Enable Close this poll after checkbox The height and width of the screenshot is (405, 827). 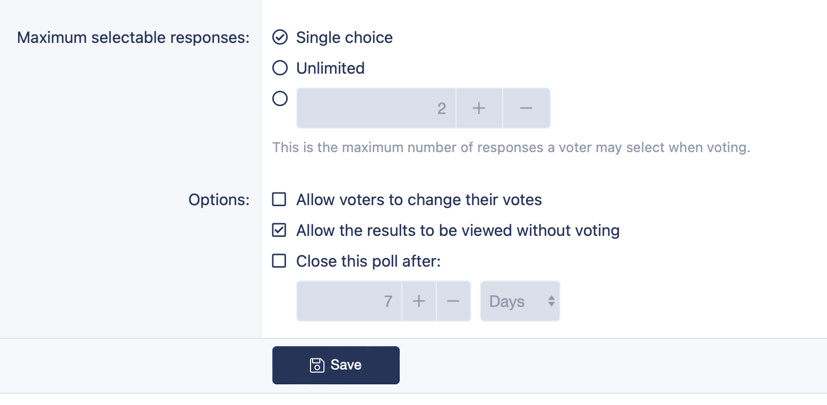point(279,261)
